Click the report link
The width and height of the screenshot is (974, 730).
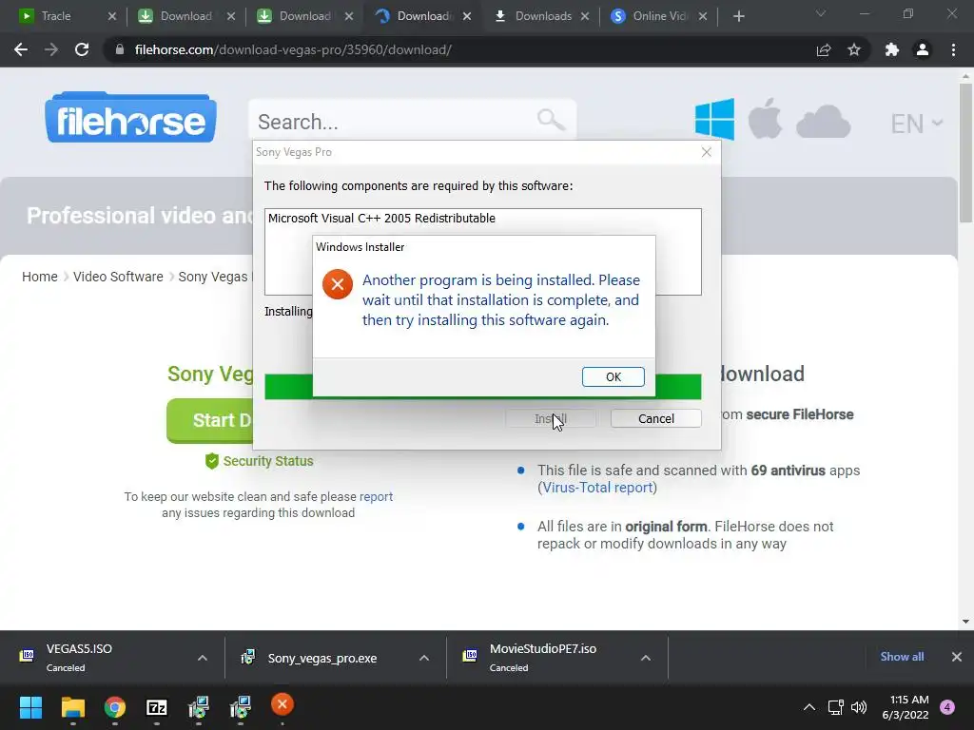(376, 496)
